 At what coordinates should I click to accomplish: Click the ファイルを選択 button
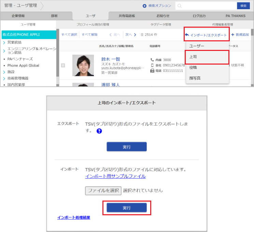(x=103, y=190)
